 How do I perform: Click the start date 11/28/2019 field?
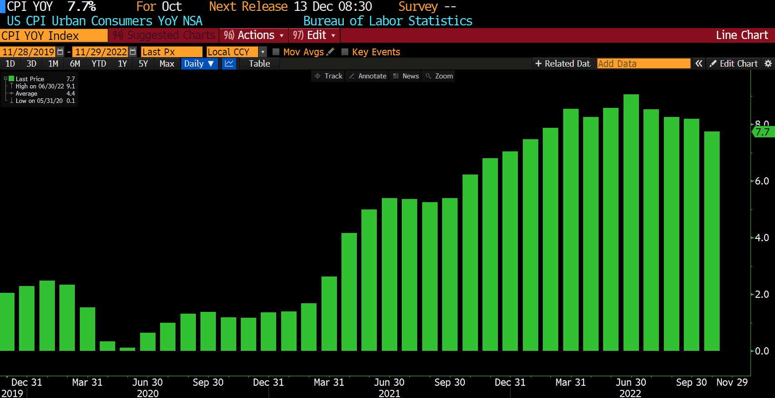click(28, 52)
